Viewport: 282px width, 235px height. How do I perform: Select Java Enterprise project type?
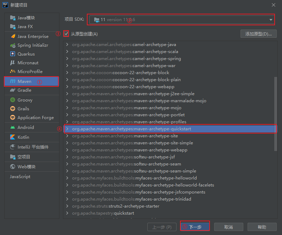tap(32, 36)
